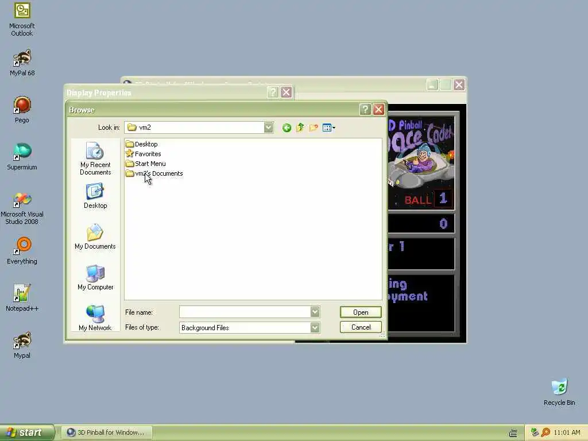Jump to My Network in places bar
This screenshot has height=441, width=588.
click(x=95, y=318)
